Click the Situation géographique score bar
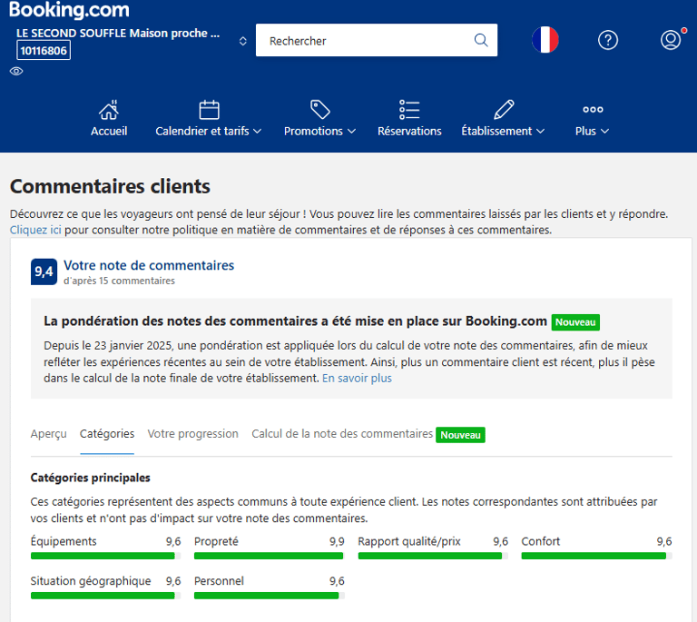This screenshot has height=622, width=697. coord(105,596)
